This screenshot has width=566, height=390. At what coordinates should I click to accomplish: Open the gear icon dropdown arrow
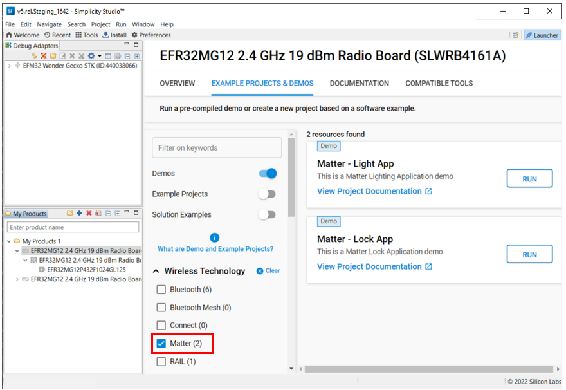100,56
